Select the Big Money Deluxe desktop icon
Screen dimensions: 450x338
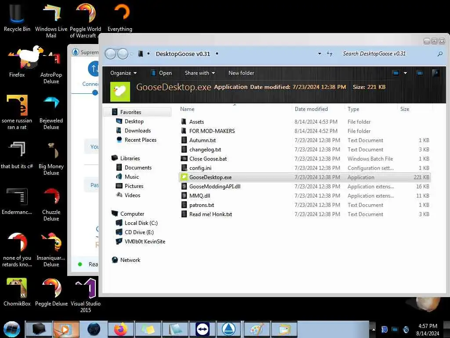tap(51, 158)
